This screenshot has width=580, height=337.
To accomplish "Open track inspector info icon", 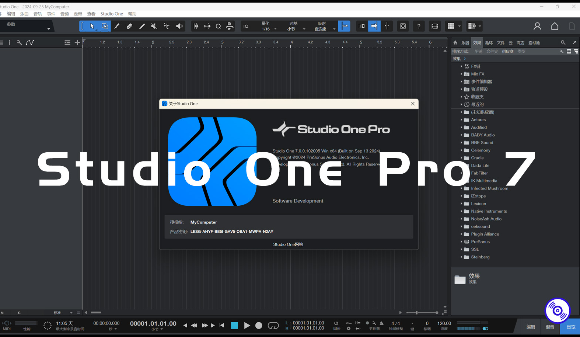I will click(10, 43).
